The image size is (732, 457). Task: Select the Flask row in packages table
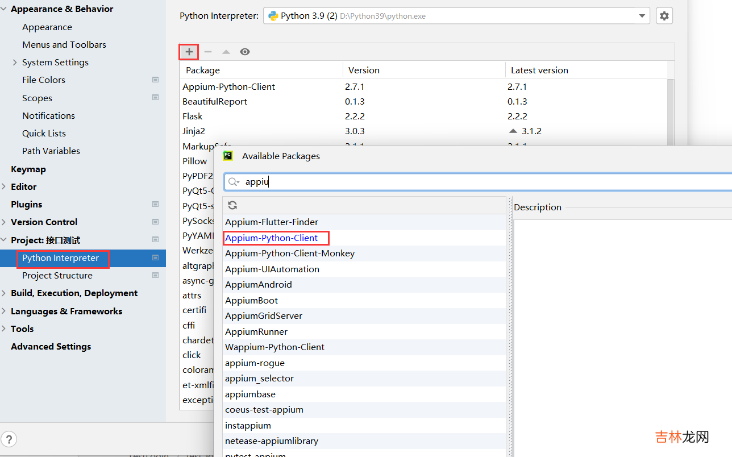(x=193, y=116)
